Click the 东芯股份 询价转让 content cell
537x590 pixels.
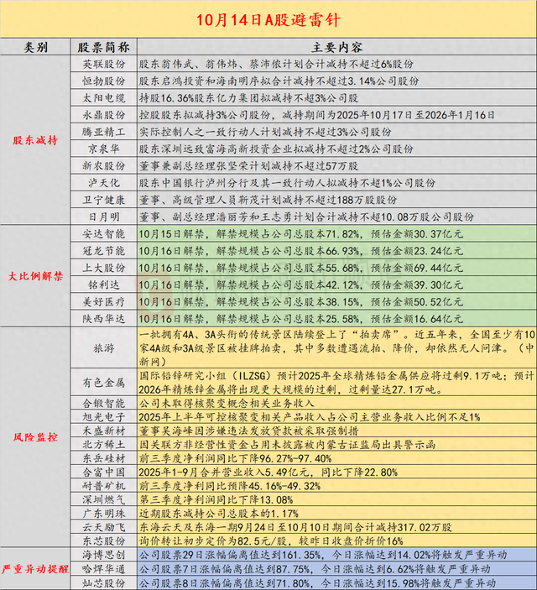(x=336, y=540)
